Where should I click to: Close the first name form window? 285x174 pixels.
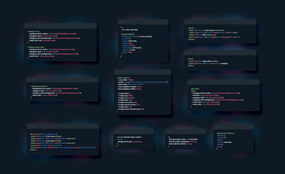coord(253,22)
